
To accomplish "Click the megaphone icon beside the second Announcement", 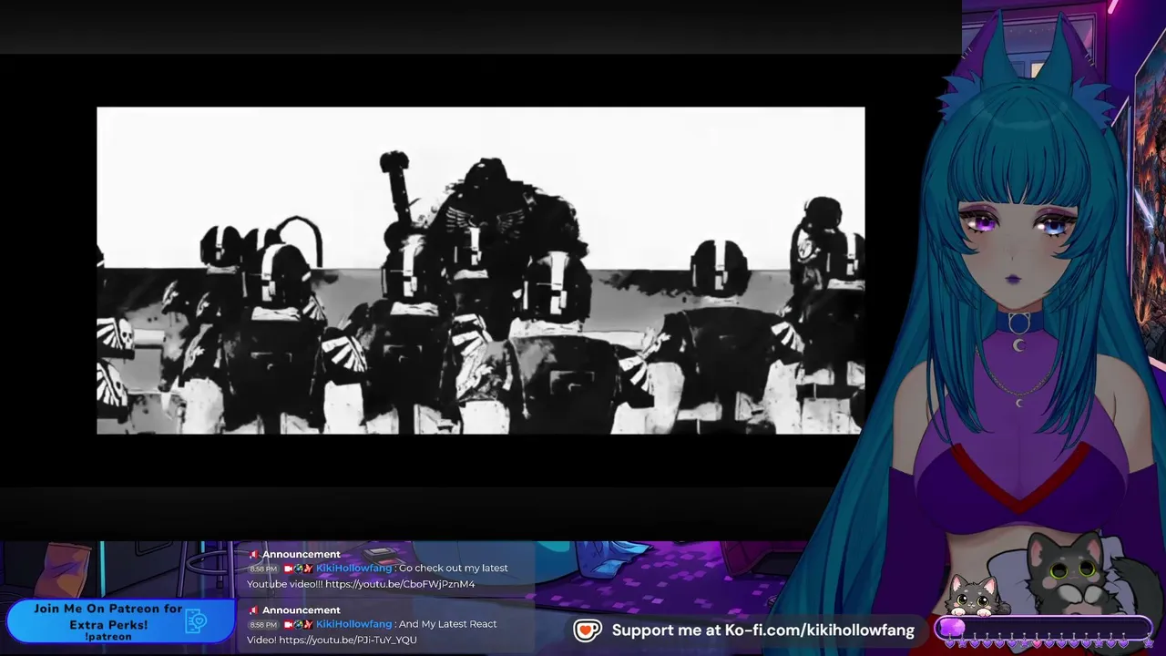I will click(253, 610).
